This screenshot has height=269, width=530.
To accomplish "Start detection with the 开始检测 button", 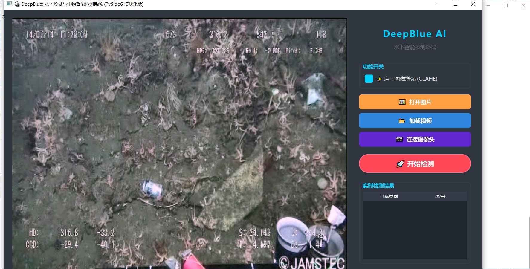I will click(415, 163).
